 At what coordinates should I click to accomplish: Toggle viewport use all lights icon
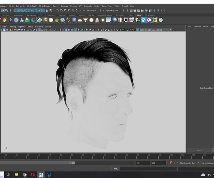[x=78, y=30]
